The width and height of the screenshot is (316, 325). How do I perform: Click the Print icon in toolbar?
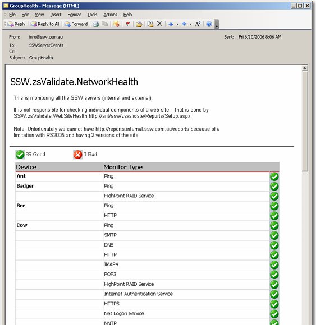pos(96,24)
